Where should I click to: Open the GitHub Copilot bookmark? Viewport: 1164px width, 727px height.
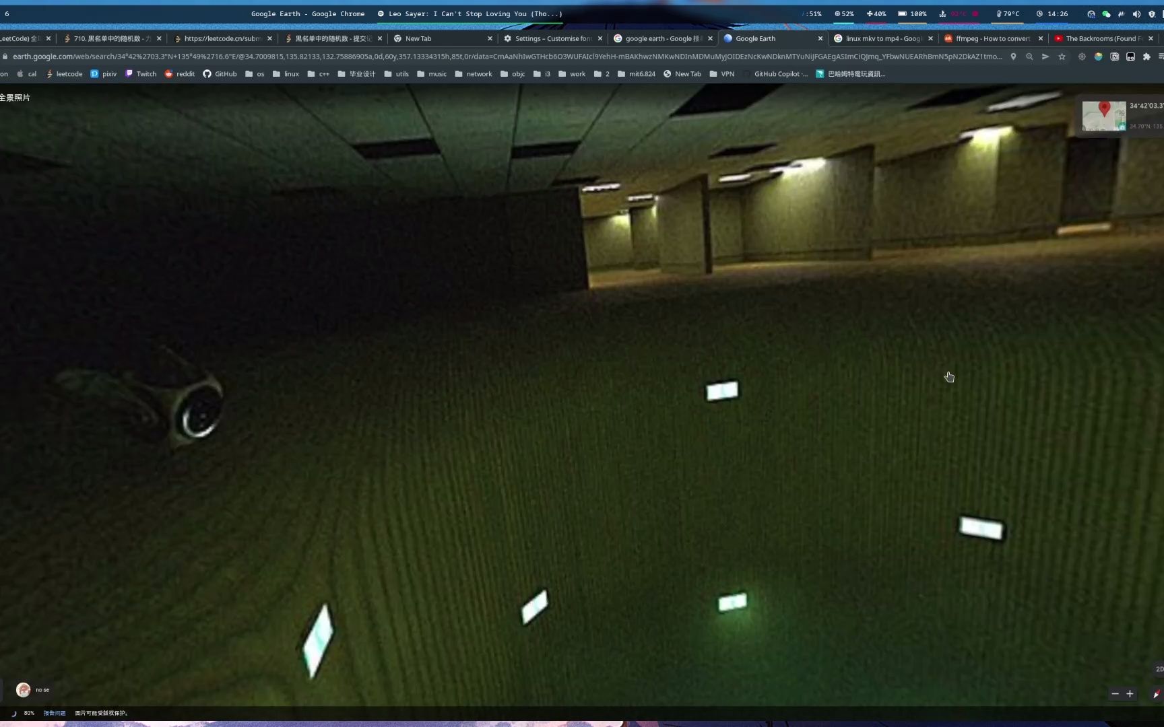(775, 74)
